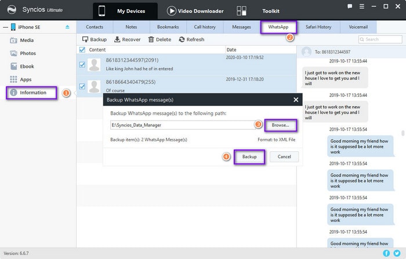The width and height of the screenshot is (406, 259).
Task: Click the Delete trash icon
Action: pos(151,39)
